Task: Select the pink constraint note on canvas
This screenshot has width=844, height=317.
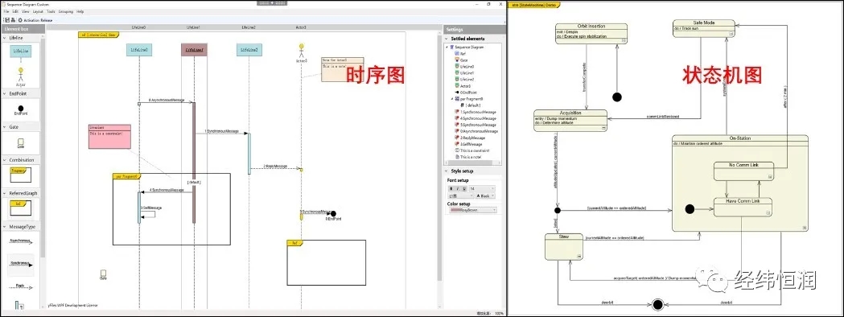Action: tap(109, 136)
